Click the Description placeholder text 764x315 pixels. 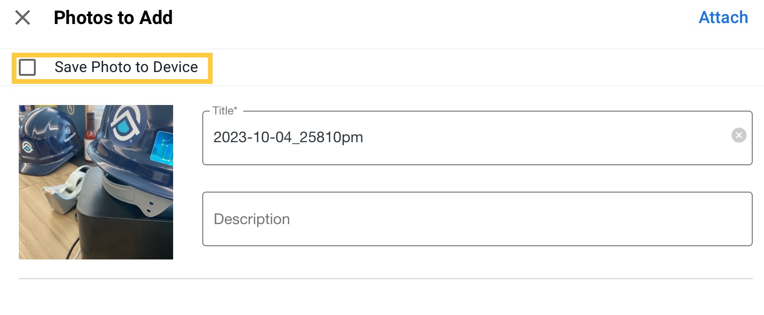[x=252, y=219]
